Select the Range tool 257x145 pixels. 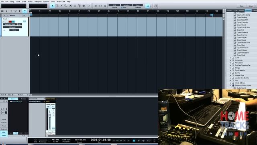pos(57,6)
